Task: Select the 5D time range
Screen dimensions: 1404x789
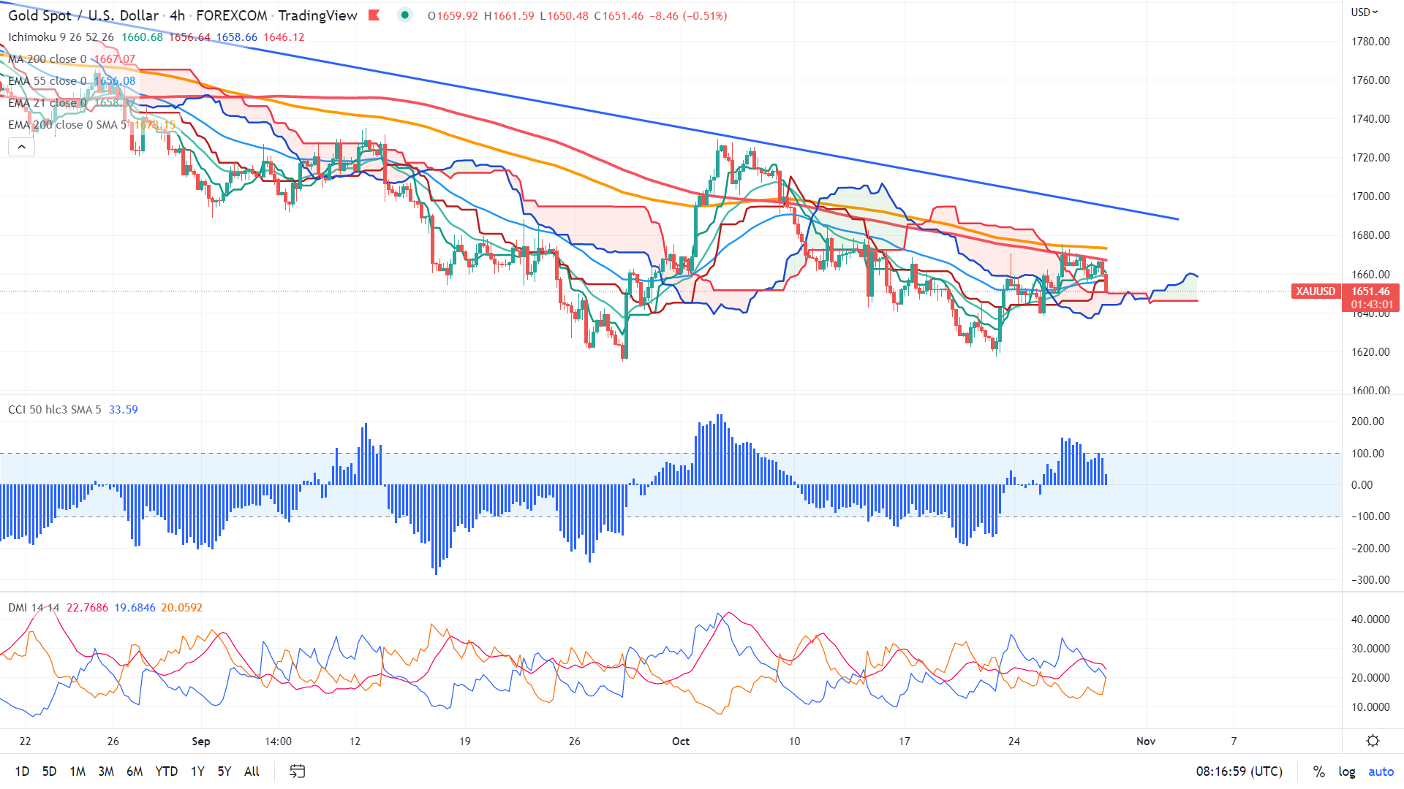Action: [x=49, y=771]
